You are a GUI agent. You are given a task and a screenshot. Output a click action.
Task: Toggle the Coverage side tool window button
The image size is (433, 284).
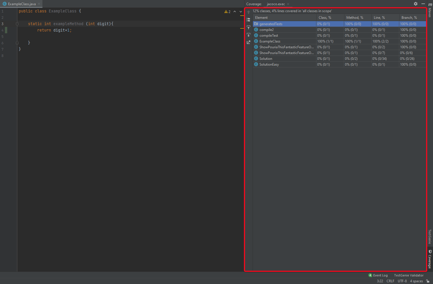tap(430, 259)
